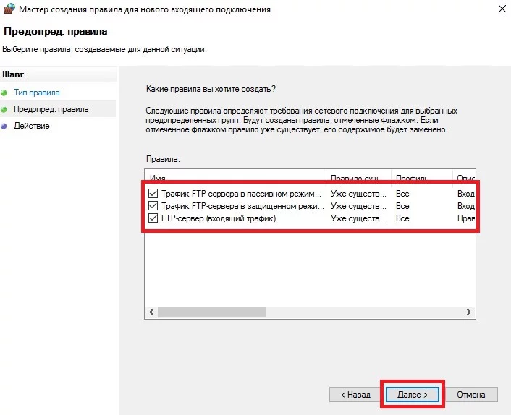The width and height of the screenshot is (511, 415).
Task: Click the Назад button
Action: tap(355, 395)
